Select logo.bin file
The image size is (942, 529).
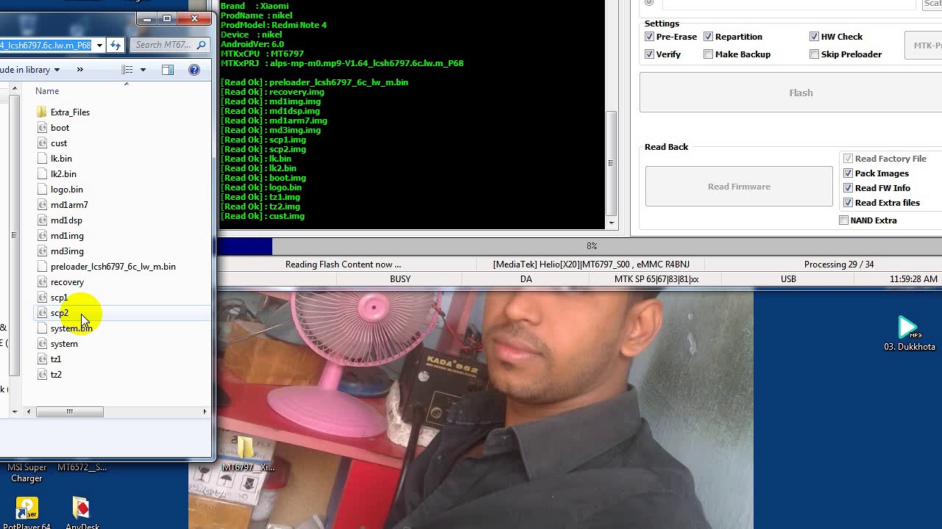tap(66, 190)
